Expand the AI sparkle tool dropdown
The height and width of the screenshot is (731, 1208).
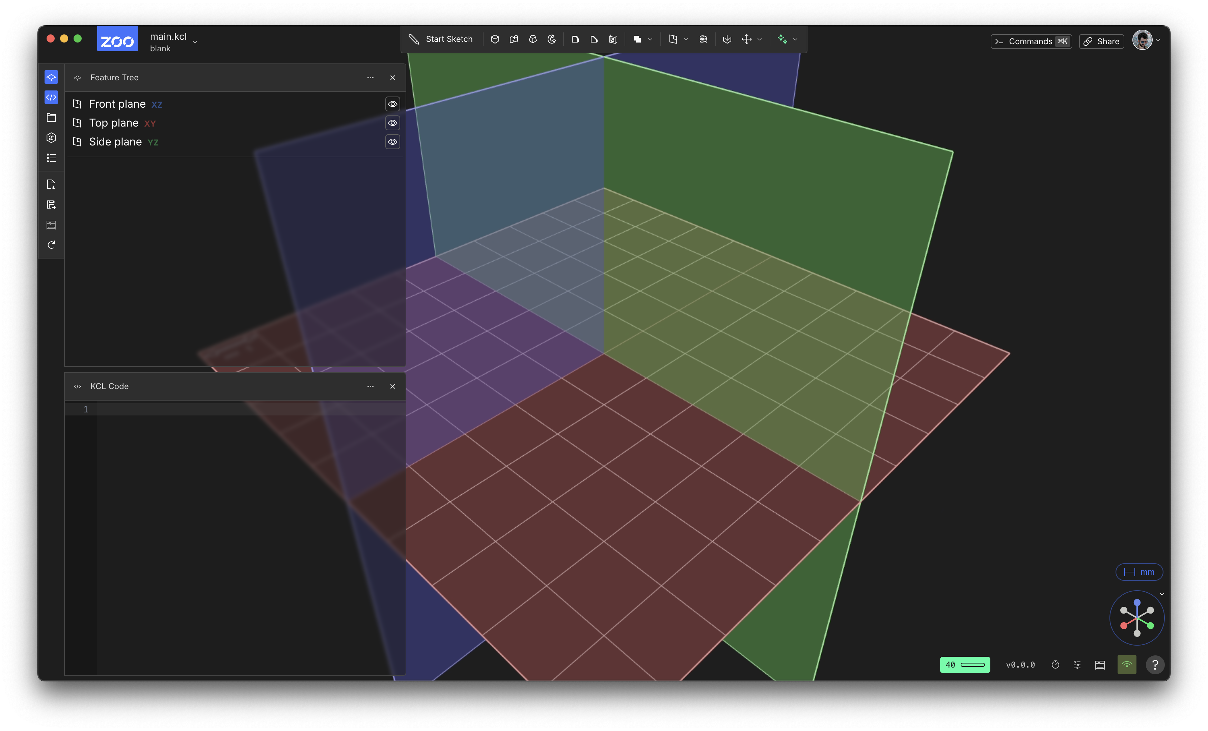pyautogui.click(x=795, y=39)
